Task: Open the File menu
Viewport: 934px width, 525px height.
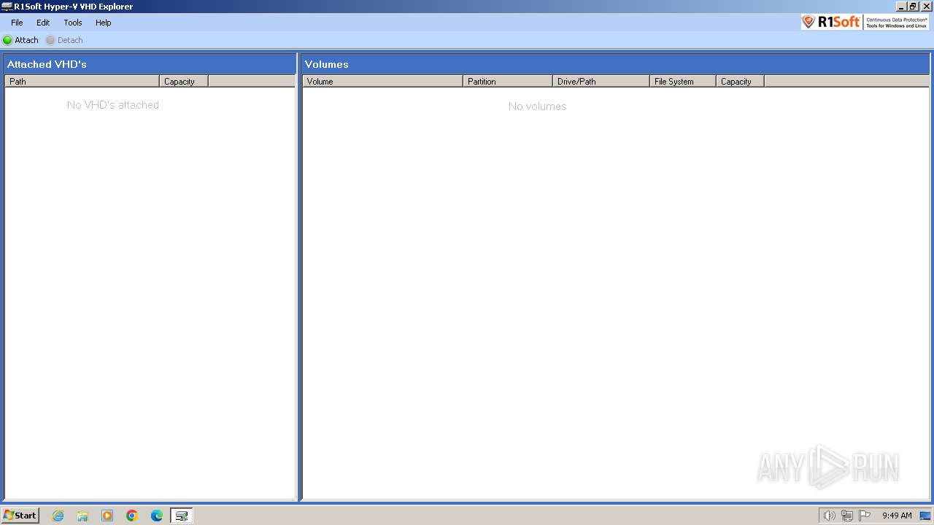Action: (17, 23)
